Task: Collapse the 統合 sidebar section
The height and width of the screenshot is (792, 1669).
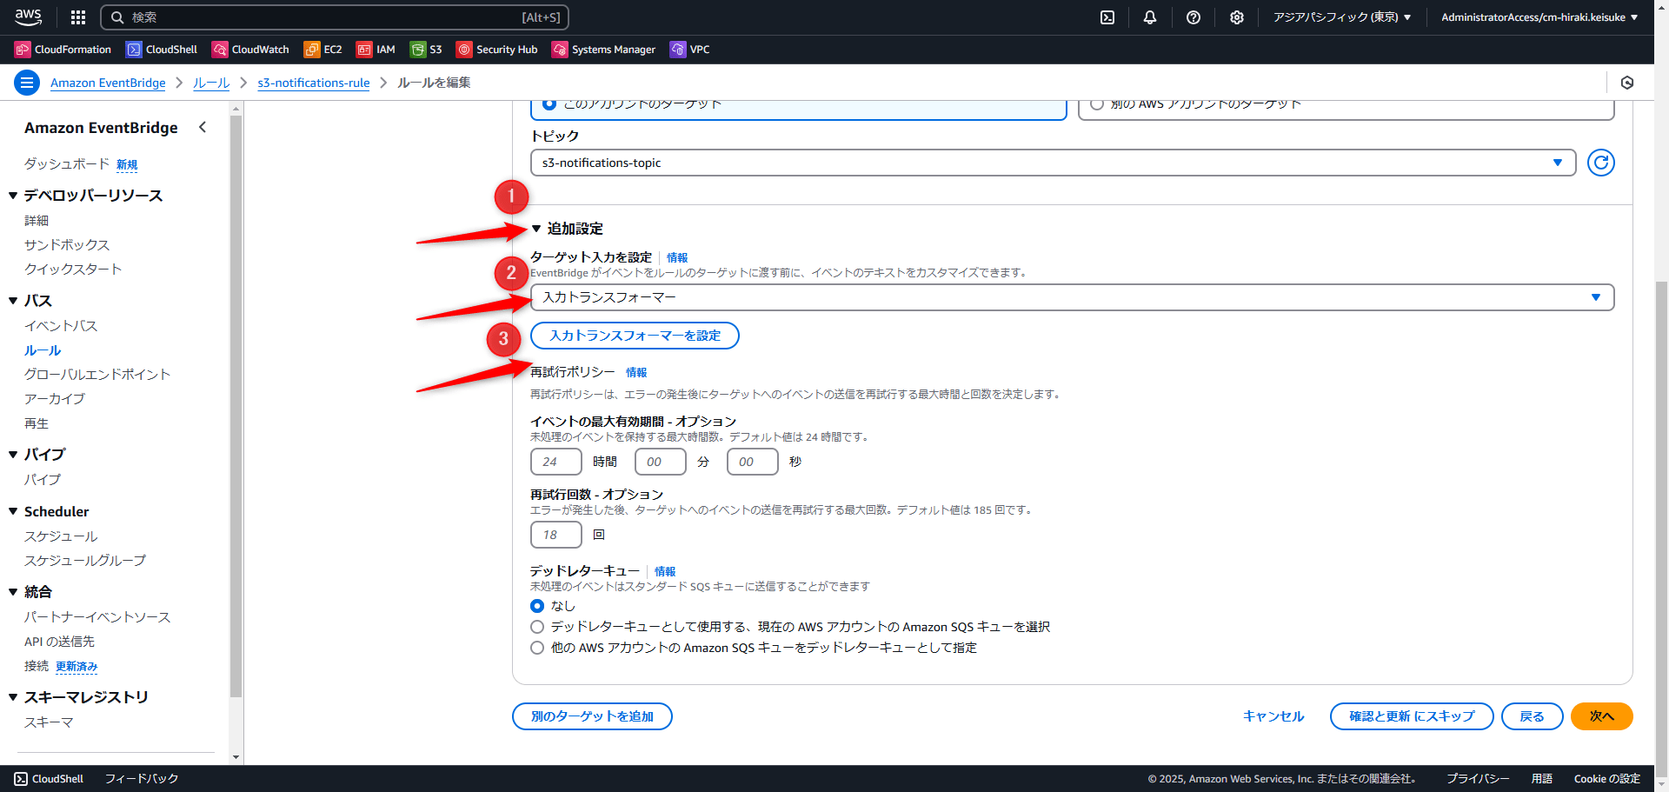Action: click(13, 592)
